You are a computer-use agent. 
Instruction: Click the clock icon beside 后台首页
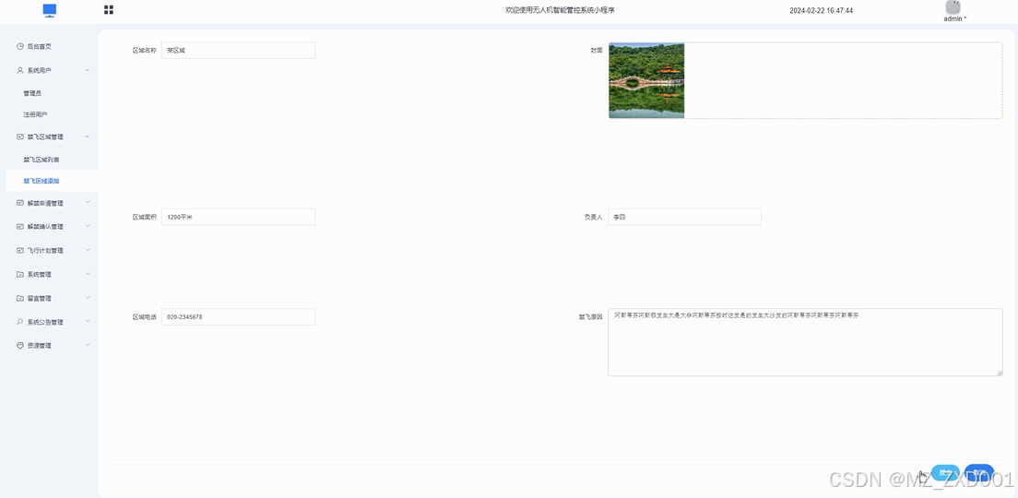click(20, 46)
